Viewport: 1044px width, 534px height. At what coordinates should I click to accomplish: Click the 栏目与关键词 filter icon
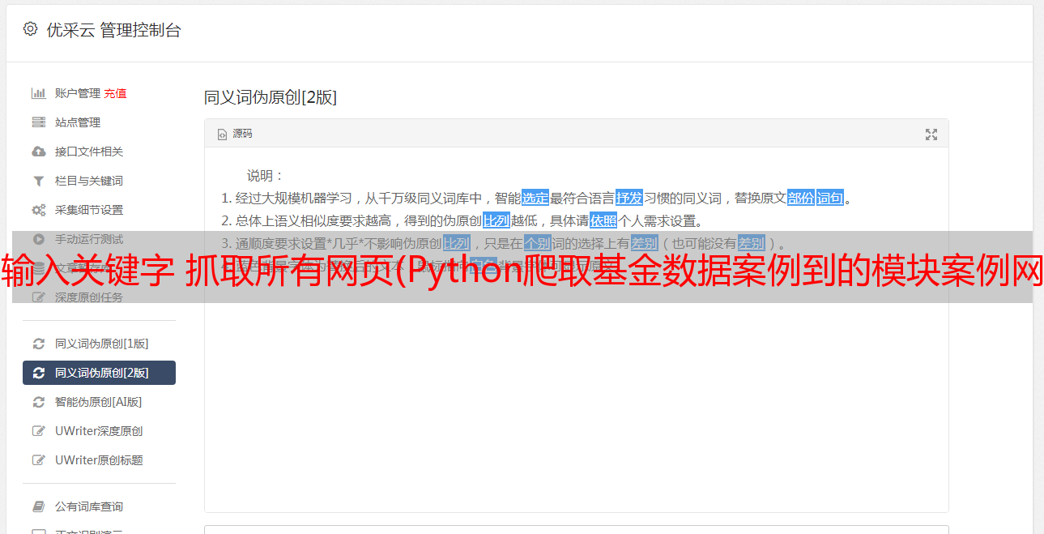38,181
